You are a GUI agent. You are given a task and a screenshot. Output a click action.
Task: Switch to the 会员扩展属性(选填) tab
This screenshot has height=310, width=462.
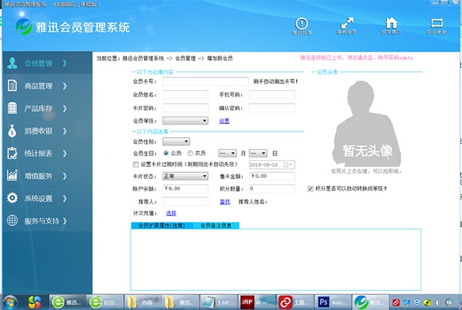point(161,225)
